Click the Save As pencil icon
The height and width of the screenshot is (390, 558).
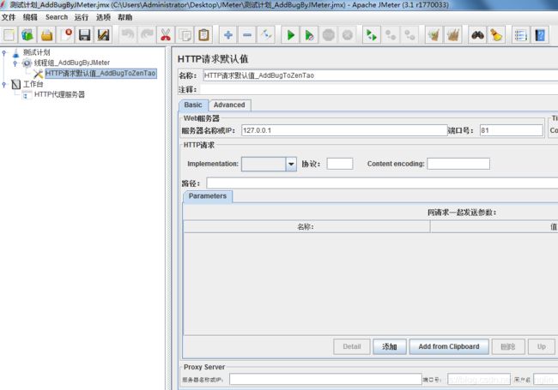click(104, 35)
